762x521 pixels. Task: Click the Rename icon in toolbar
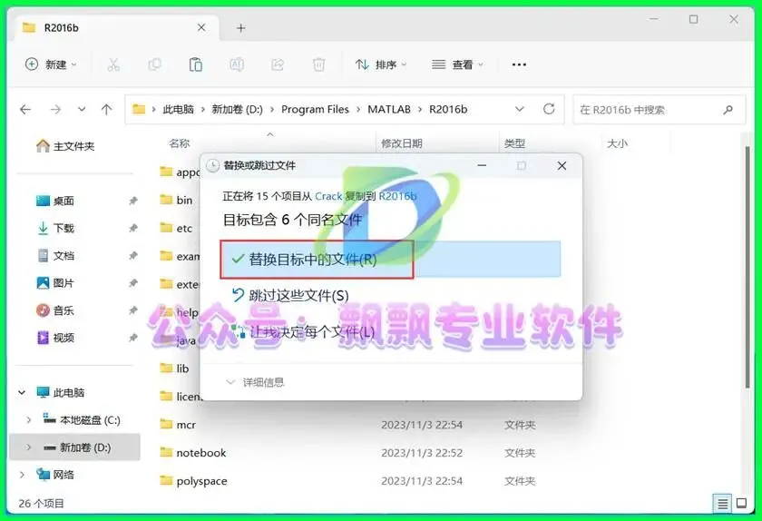pos(237,64)
